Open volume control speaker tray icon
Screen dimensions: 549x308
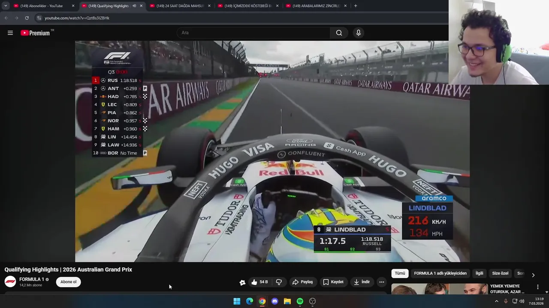click(x=522, y=301)
